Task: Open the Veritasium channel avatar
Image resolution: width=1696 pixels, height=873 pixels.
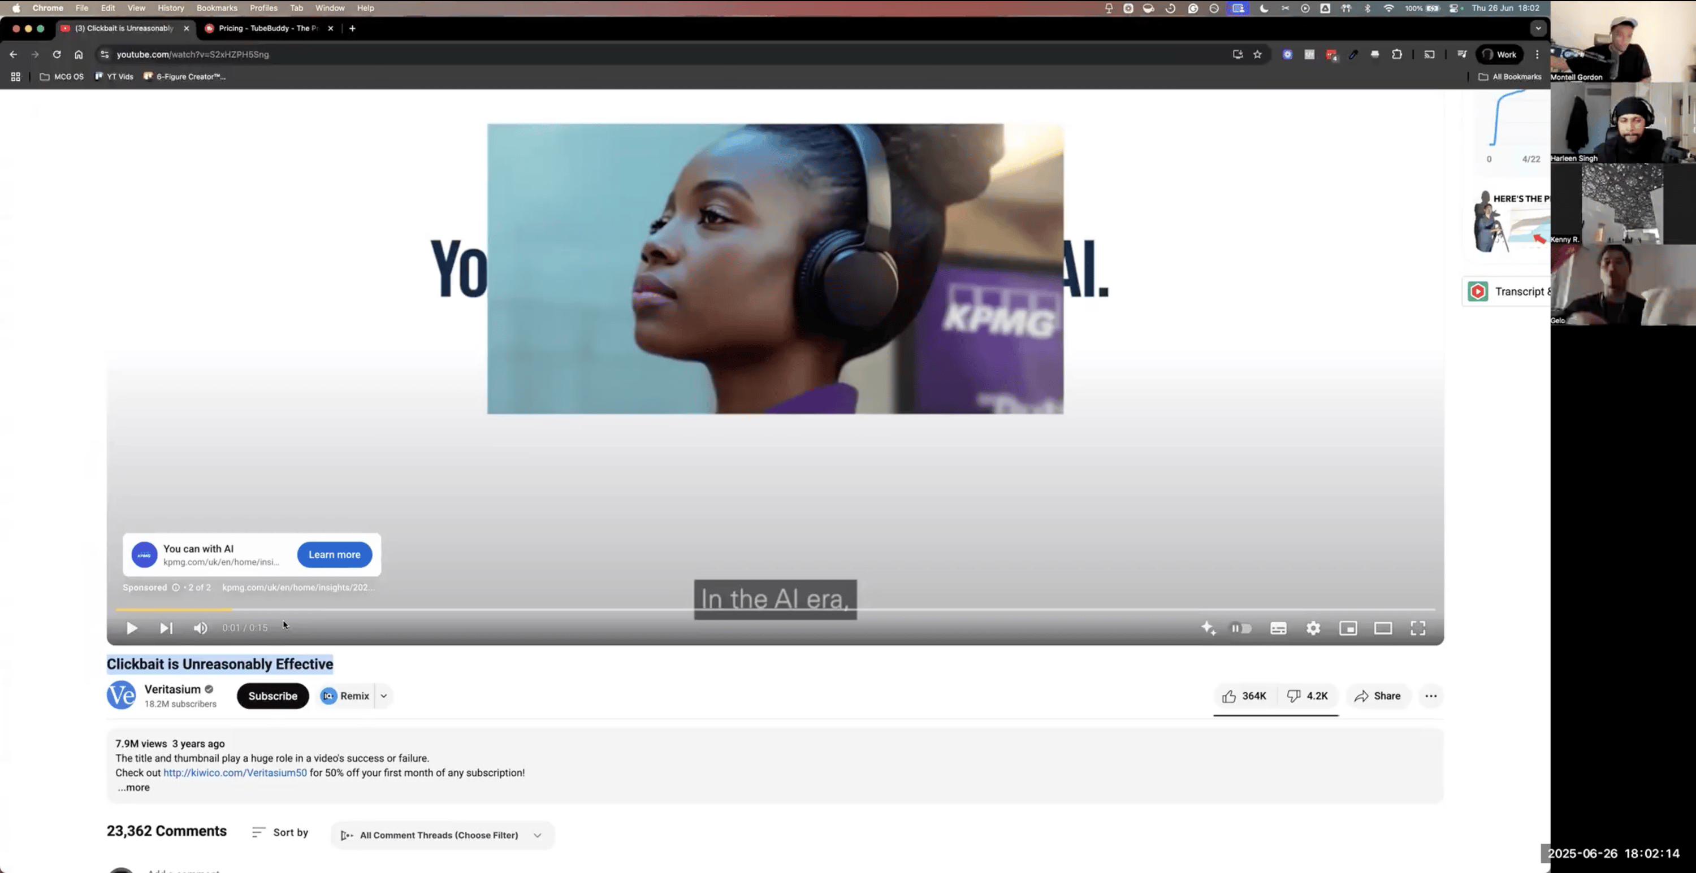Action: tap(121, 696)
